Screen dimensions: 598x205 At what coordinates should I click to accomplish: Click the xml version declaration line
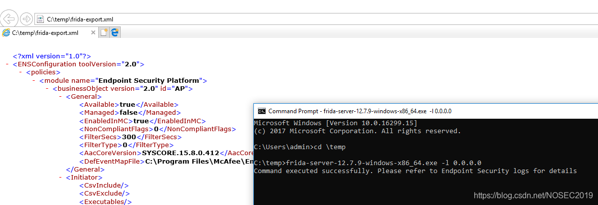coord(52,56)
